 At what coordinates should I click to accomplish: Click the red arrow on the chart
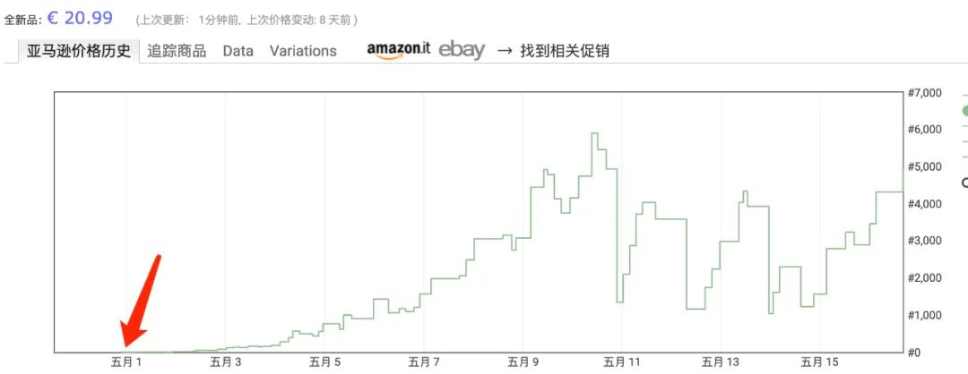click(x=142, y=300)
